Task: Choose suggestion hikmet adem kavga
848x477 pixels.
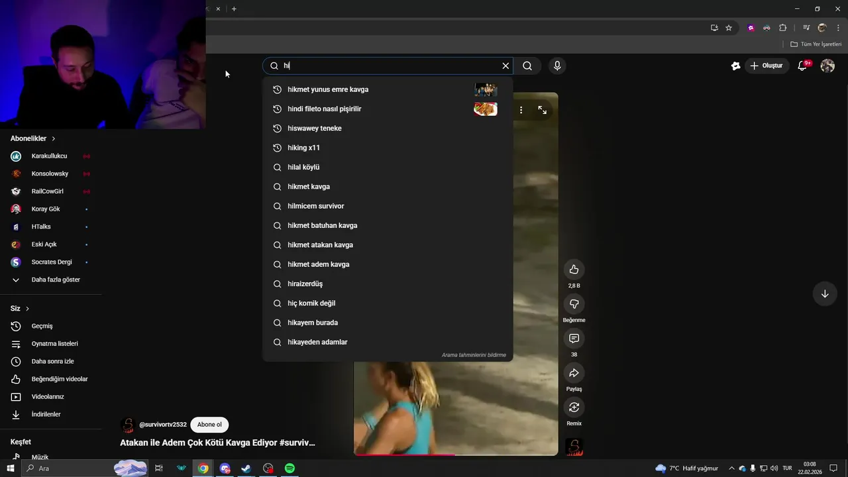Action: tap(388, 264)
